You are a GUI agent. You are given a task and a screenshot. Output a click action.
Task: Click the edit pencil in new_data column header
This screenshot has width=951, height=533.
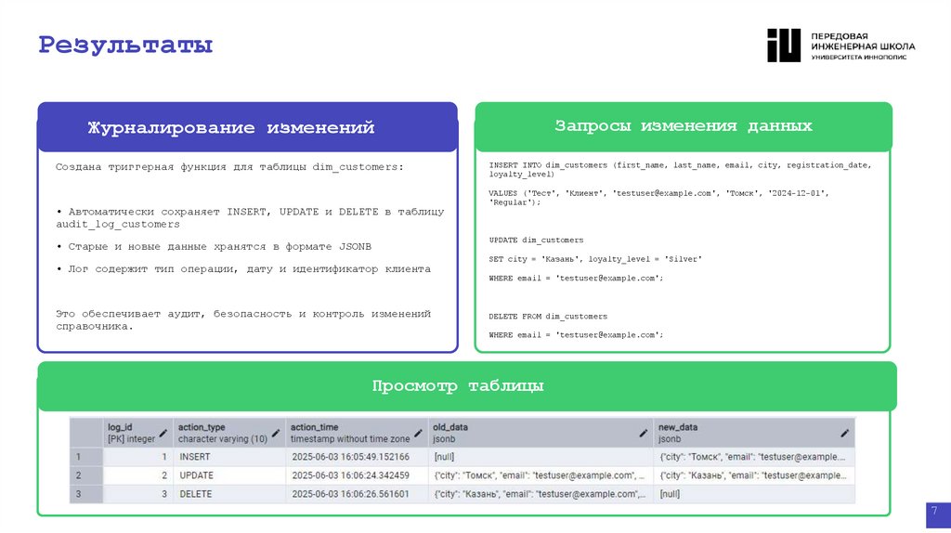click(x=844, y=433)
